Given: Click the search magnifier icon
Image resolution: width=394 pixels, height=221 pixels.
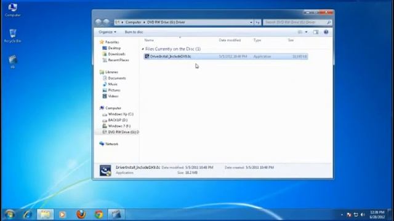Looking at the screenshot, I should (x=329, y=22).
